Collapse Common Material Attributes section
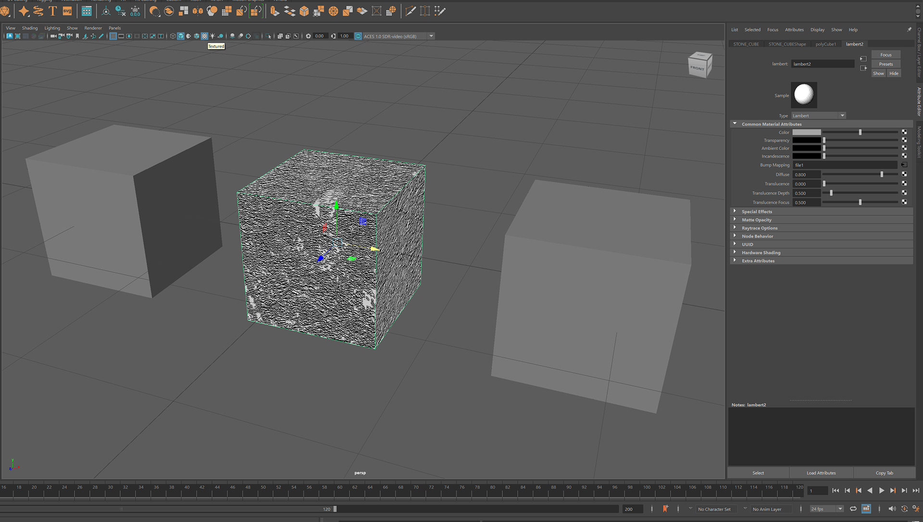The height and width of the screenshot is (522, 923). click(x=735, y=124)
